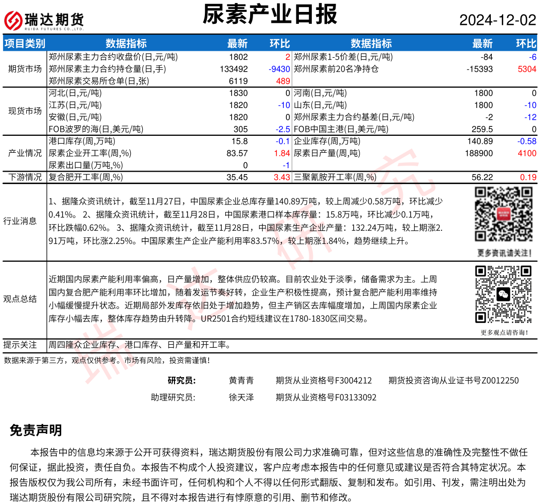540x504 pixels.
Task: Click the 免责声明 heading
Action: pos(36,430)
